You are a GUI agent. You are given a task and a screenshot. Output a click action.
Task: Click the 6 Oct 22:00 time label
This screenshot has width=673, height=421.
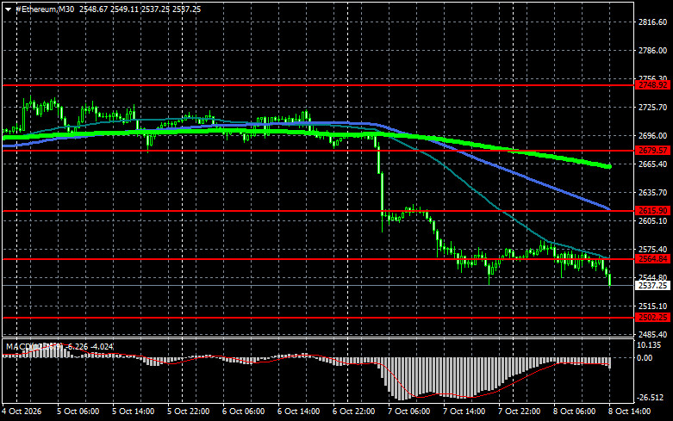point(354,412)
